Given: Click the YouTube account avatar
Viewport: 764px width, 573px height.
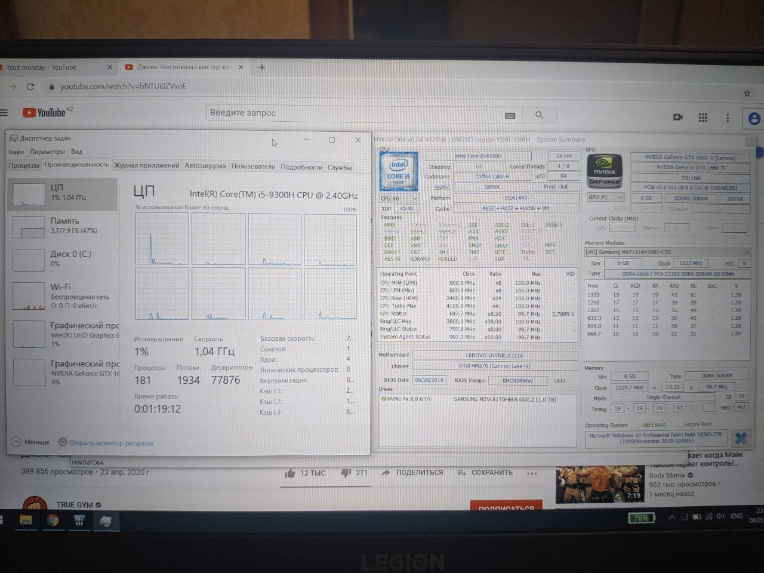Looking at the screenshot, I should pyautogui.click(x=754, y=119).
